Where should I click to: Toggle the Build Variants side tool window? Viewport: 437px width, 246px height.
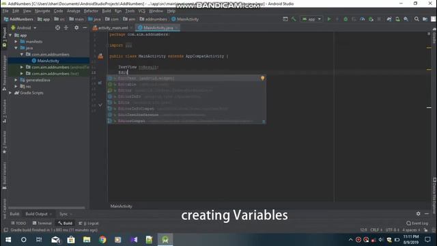pyautogui.click(x=4, y=175)
